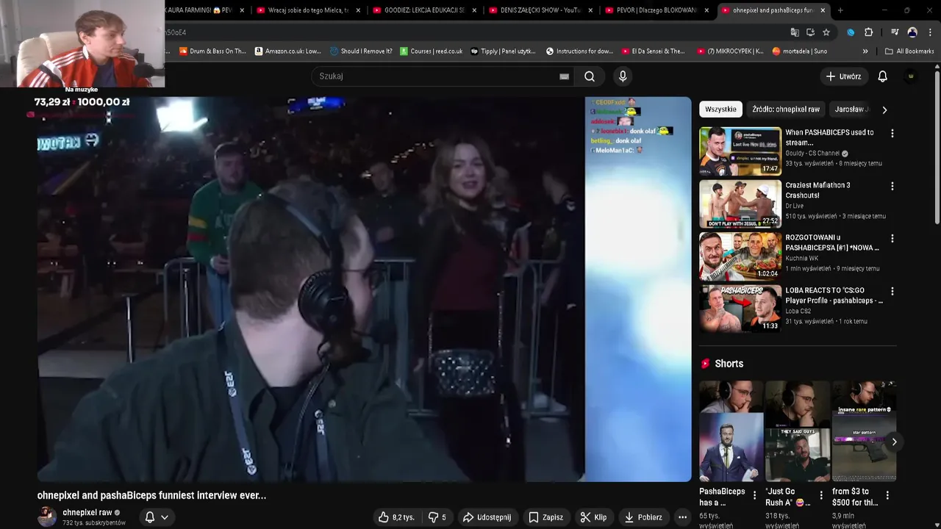941x529 pixels.
Task: Switch to PEVOR Dlaczego BLOKOWANE tab
Action: tap(656, 10)
